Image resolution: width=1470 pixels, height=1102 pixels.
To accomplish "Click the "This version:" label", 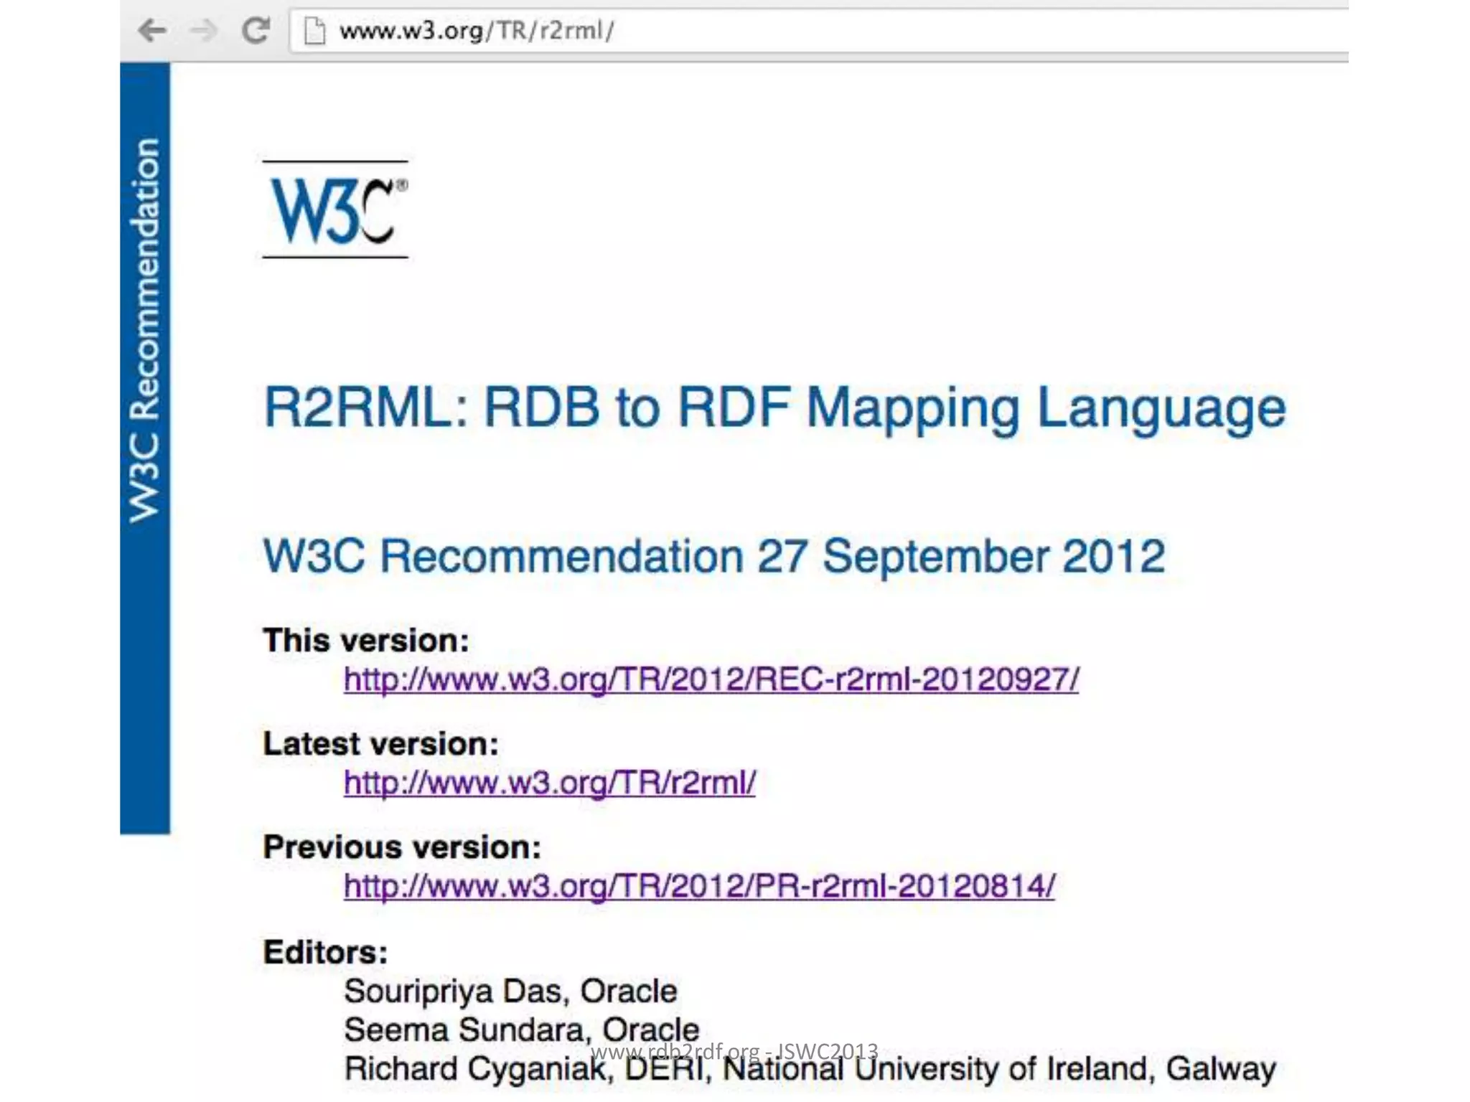I will (366, 640).
